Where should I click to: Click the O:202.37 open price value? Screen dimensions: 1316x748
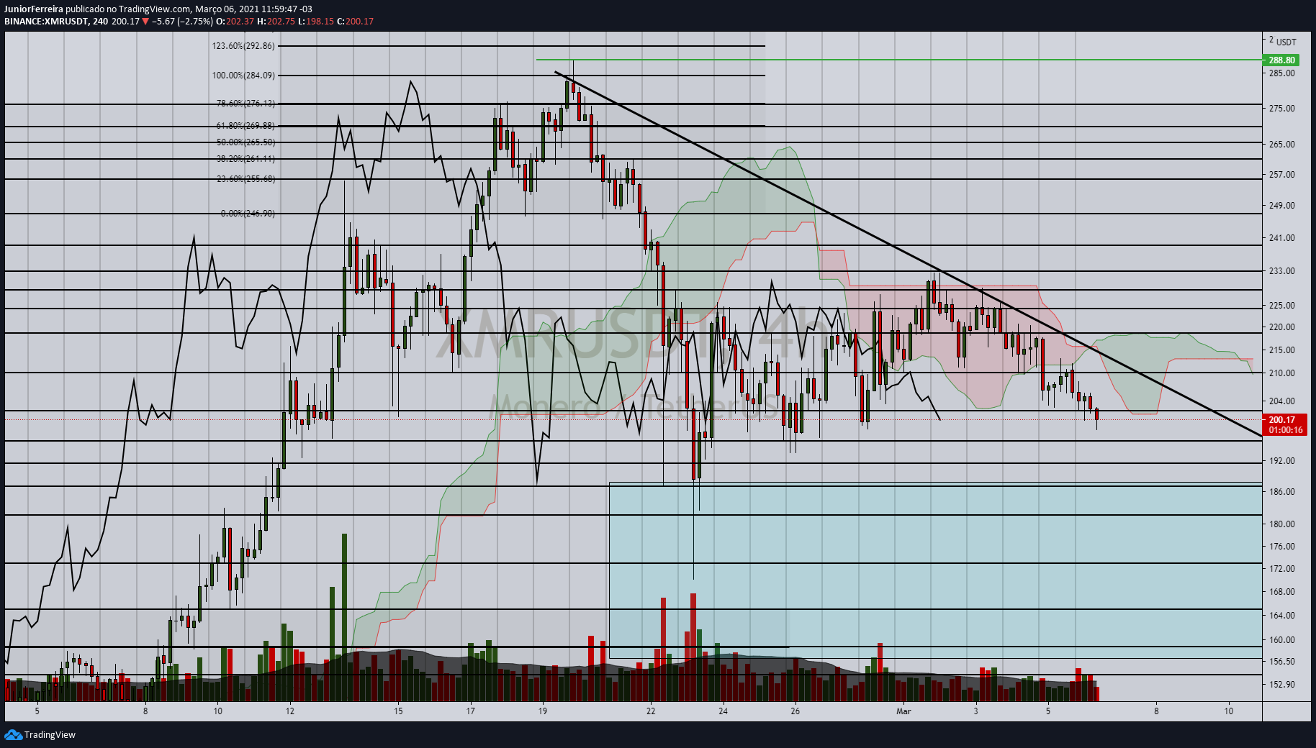[235, 22]
